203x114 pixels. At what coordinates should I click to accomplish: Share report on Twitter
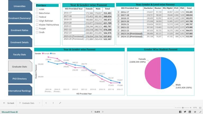pyautogui.click(x=185, y=112)
